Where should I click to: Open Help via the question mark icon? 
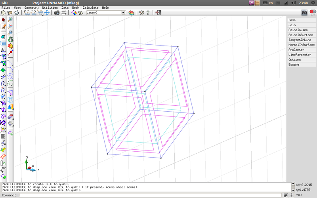coord(148,13)
